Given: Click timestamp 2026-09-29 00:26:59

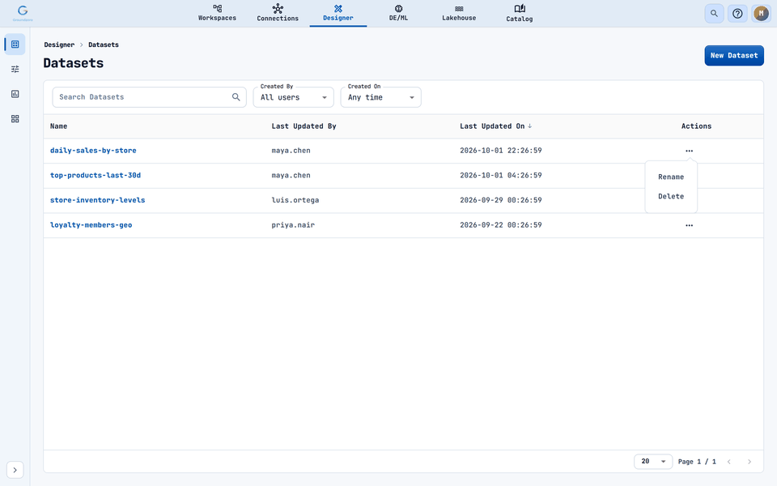Looking at the screenshot, I should click(500, 200).
